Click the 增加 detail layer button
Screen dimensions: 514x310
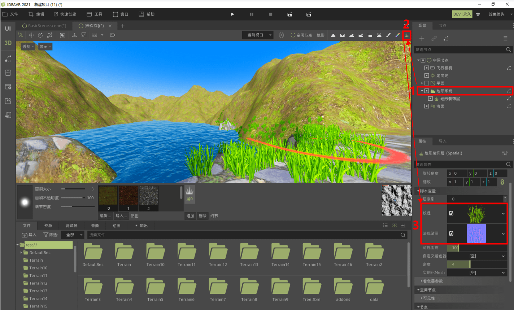[x=190, y=216]
